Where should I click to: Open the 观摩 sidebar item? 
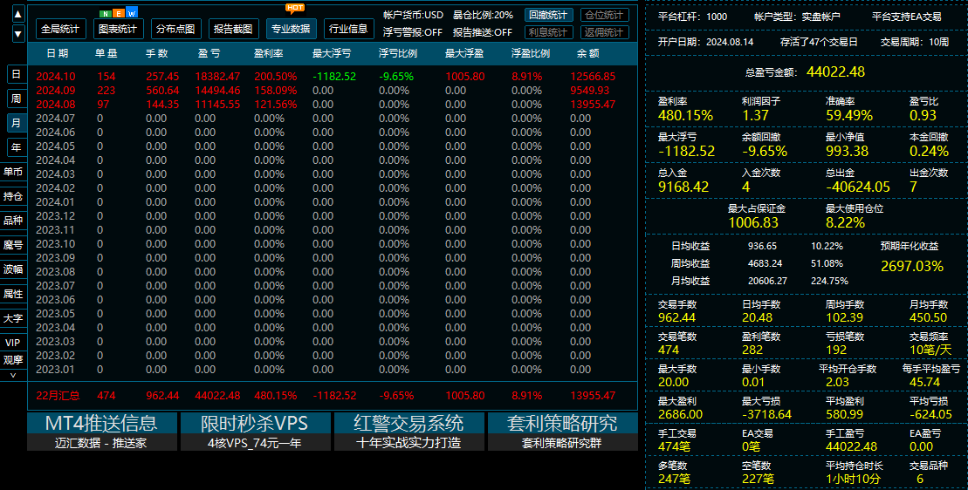click(13, 360)
